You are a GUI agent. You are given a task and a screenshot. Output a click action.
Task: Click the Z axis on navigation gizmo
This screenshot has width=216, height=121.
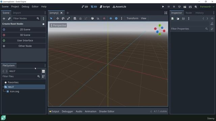click(x=157, y=32)
